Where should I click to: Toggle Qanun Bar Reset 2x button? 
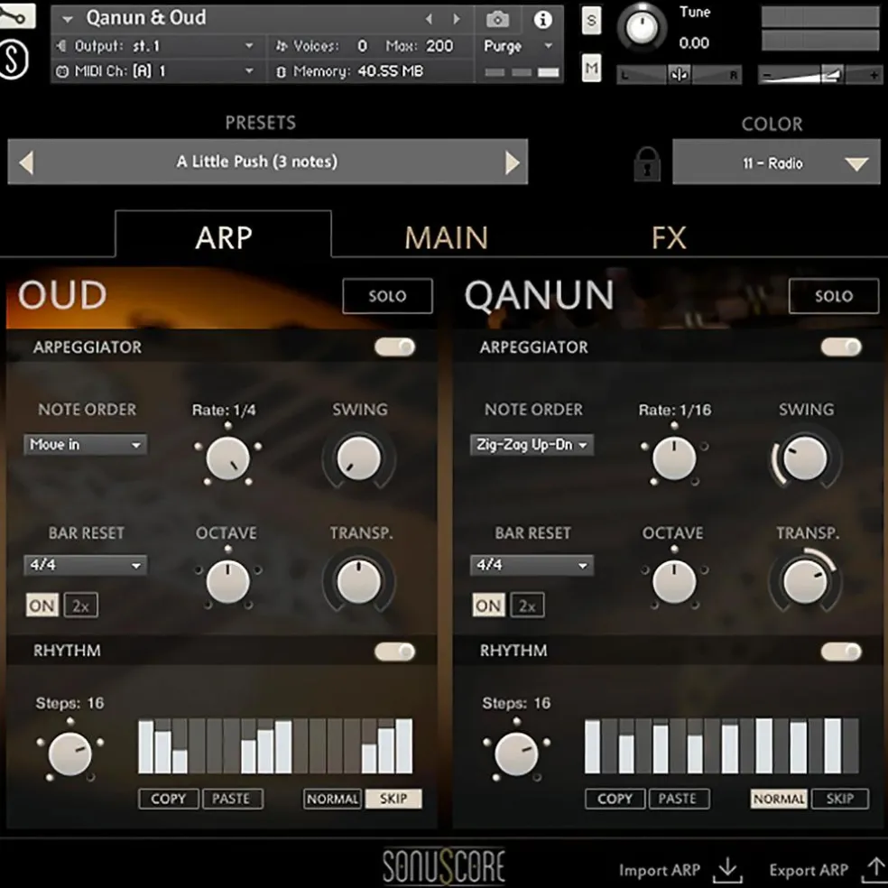click(527, 606)
